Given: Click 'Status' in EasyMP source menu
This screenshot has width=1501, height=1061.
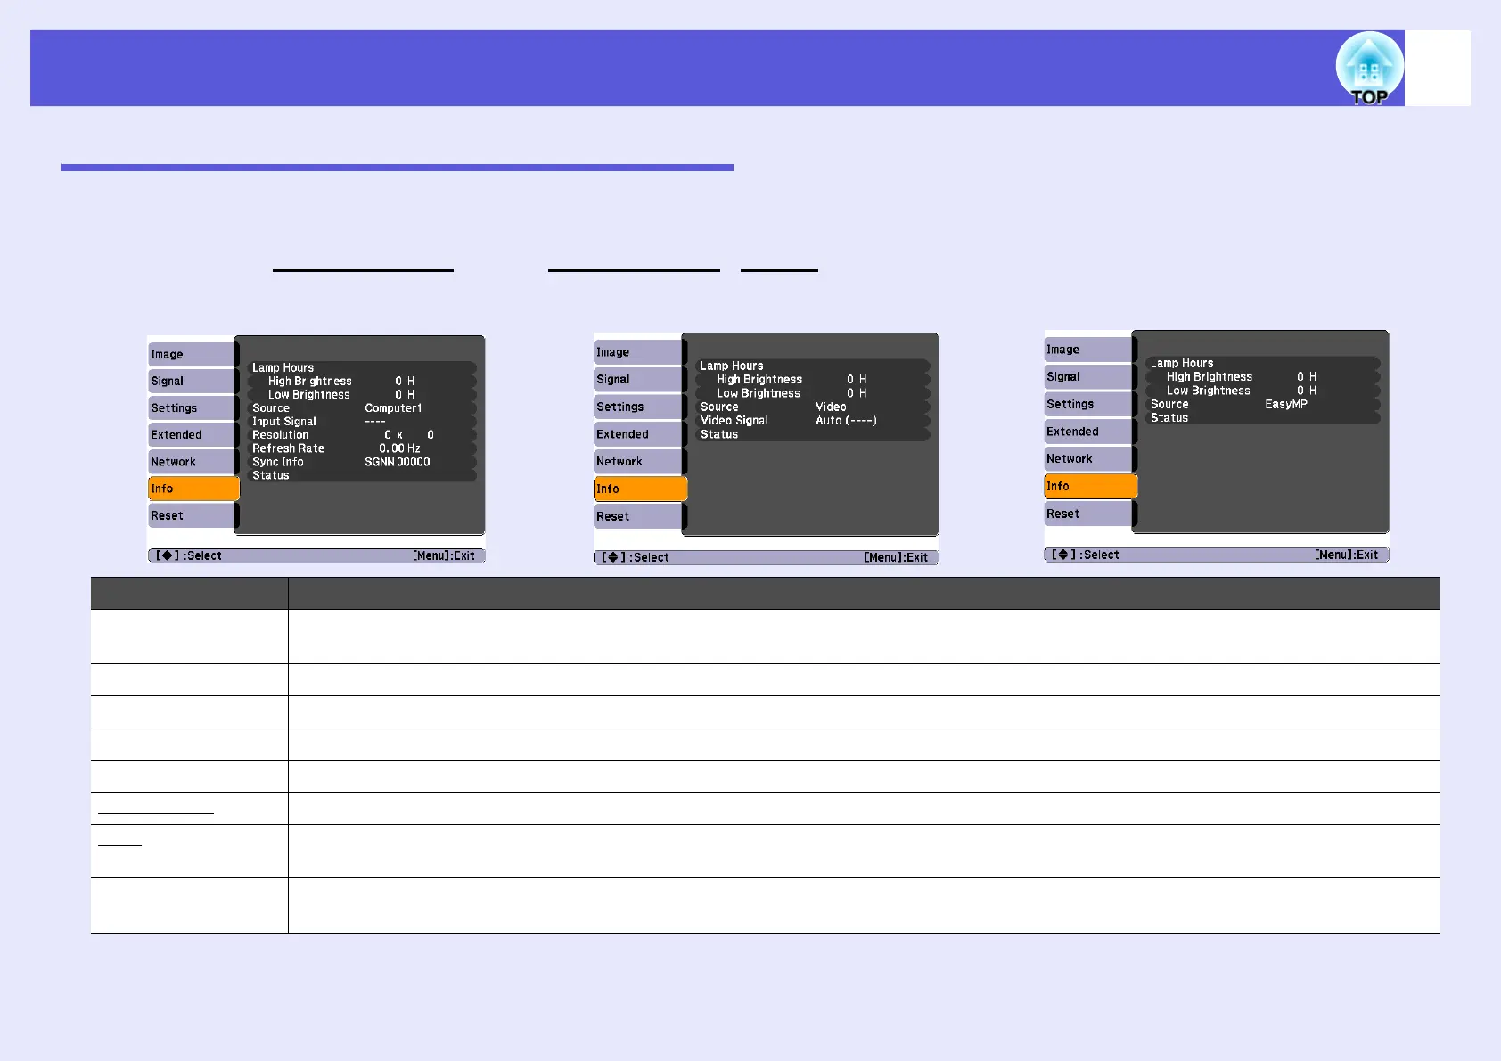Looking at the screenshot, I should coord(1169,417).
